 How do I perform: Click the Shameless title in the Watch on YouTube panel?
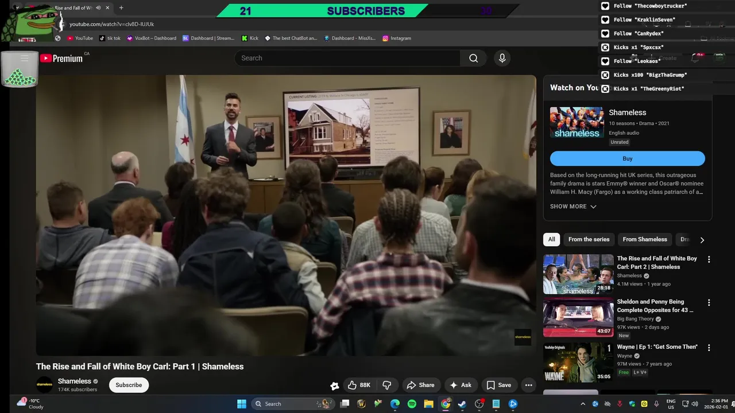point(627,112)
